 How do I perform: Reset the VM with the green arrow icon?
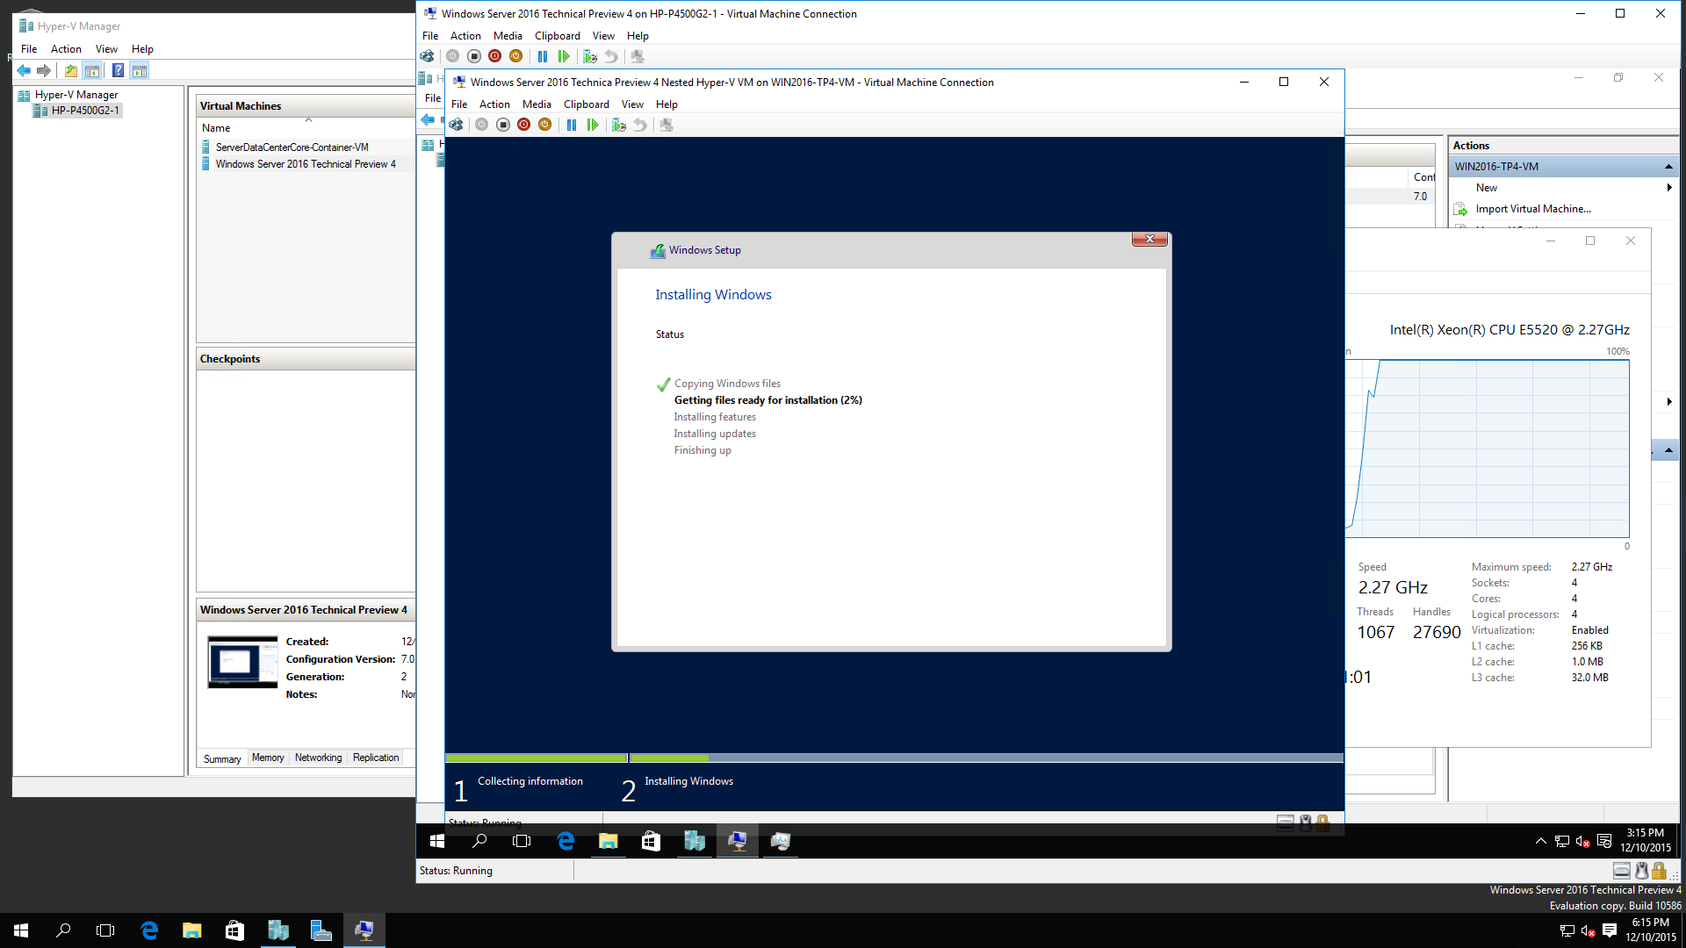click(x=594, y=125)
